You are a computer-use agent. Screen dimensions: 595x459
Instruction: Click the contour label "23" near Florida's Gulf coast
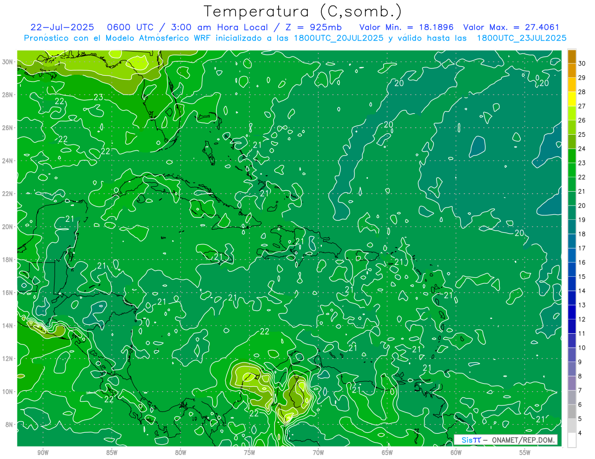(x=98, y=97)
